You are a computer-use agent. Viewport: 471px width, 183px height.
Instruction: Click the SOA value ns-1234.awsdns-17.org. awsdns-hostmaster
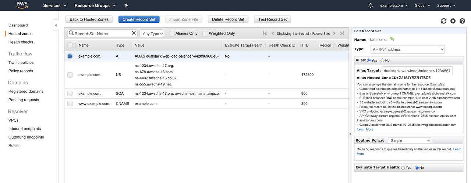177,94
